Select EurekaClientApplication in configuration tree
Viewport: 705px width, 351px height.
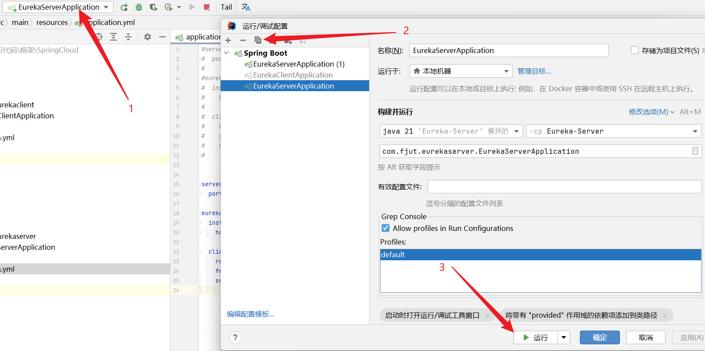tap(293, 75)
